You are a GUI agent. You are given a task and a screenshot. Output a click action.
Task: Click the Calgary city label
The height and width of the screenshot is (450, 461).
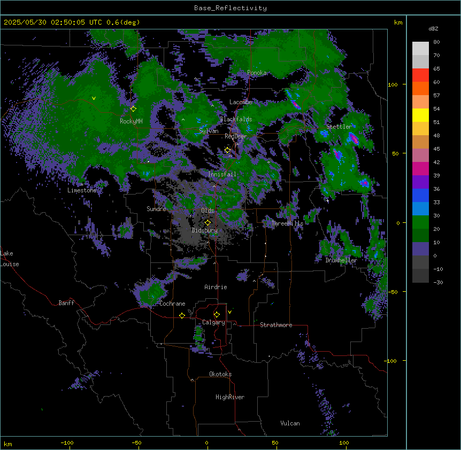click(x=214, y=322)
